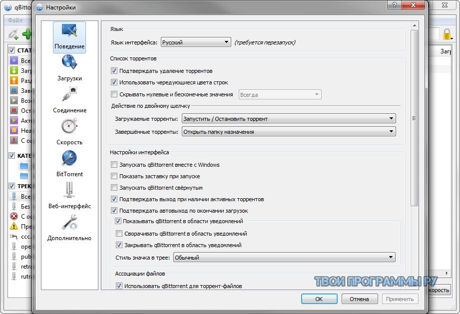Open the BitTorrent settings page

click(x=69, y=164)
